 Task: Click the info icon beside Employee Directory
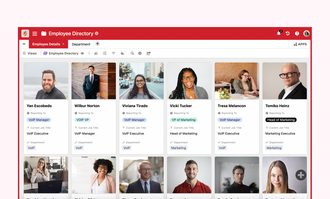[x=97, y=33]
